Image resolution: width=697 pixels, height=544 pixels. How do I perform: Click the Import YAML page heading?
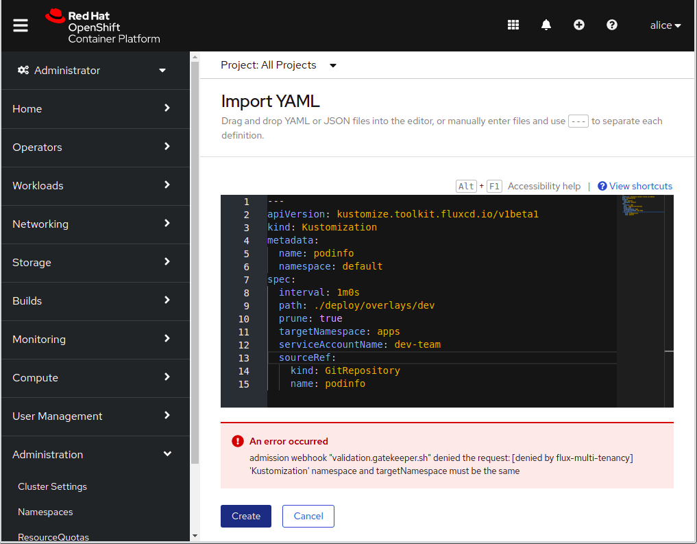click(270, 102)
